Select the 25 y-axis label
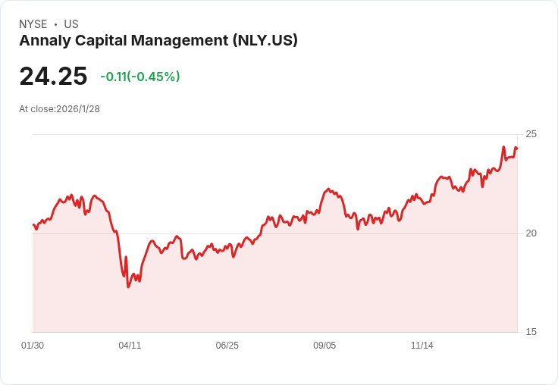 (531, 134)
